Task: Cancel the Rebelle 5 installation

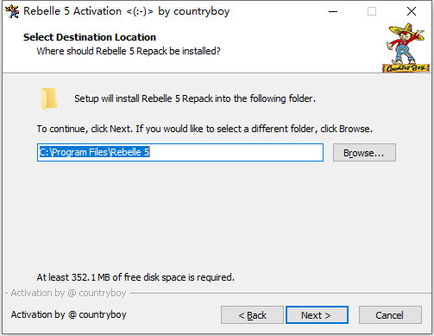Action: [x=390, y=315]
